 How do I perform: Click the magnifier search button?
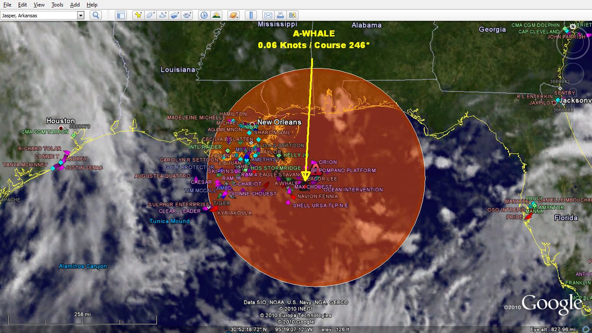pos(96,15)
